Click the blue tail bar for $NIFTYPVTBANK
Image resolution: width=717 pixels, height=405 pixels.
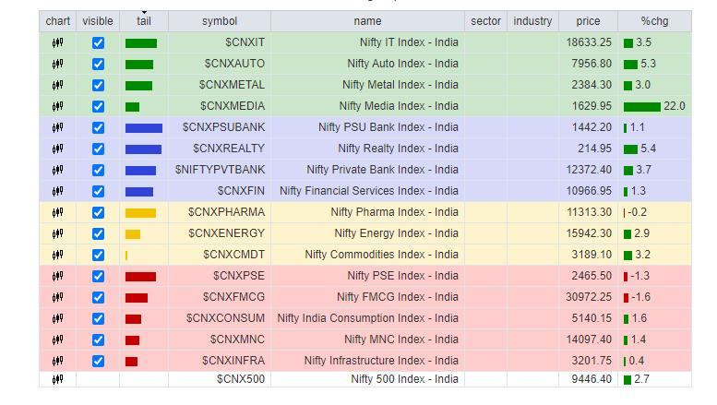point(140,170)
